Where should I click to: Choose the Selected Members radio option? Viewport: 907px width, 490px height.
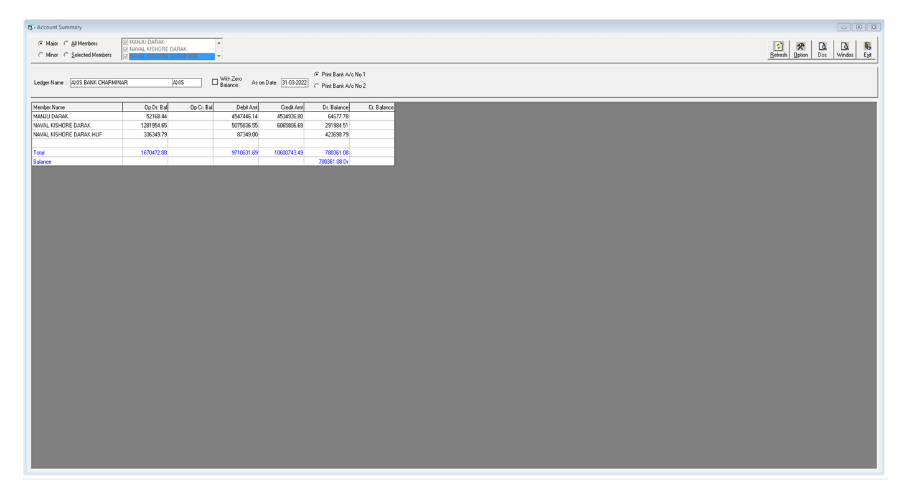pos(66,55)
